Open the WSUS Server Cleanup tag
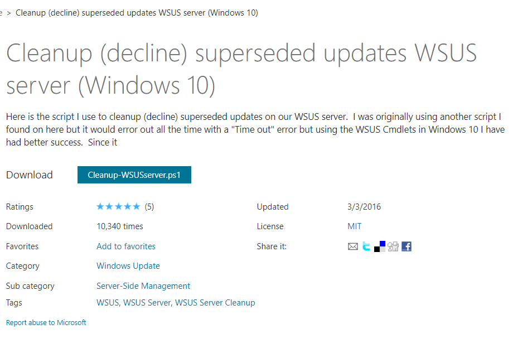This screenshot has height=339, width=513. coord(215,302)
